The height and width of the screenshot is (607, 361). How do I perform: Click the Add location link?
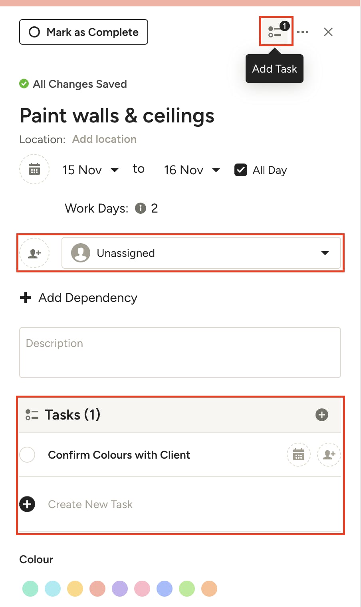tap(104, 139)
